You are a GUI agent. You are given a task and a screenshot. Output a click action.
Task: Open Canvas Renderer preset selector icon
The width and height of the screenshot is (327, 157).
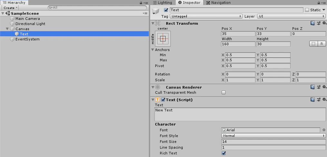pos(318,87)
